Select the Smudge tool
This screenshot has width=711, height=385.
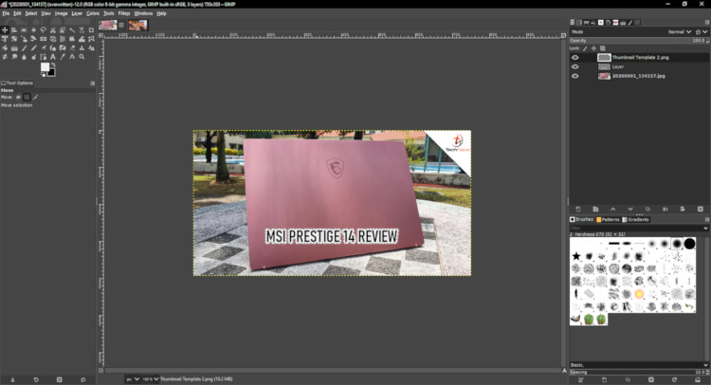[x=14, y=57]
